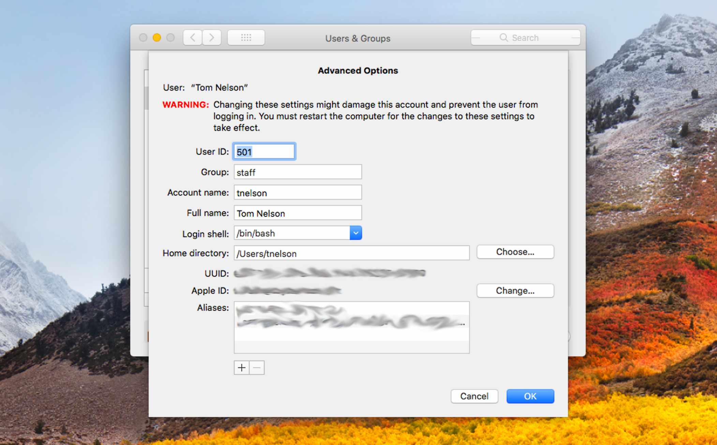Viewport: 717px width, 445px height.
Task: Click the Full name text field
Action: tap(298, 212)
